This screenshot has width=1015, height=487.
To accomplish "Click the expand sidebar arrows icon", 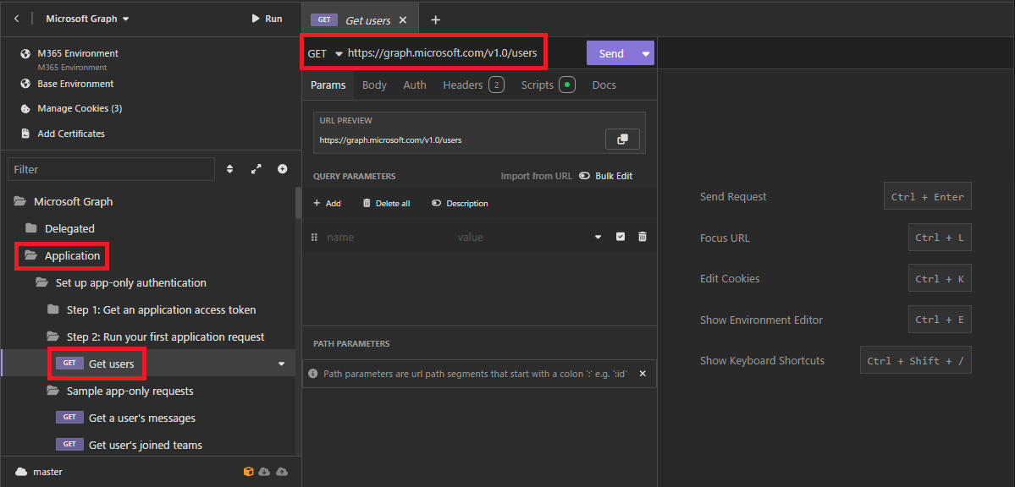I will [x=257, y=169].
